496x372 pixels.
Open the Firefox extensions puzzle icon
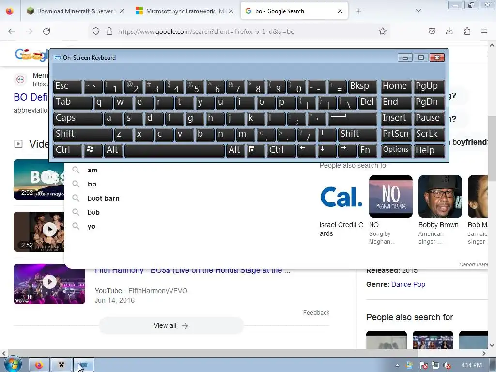pyautogui.click(x=467, y=31)
